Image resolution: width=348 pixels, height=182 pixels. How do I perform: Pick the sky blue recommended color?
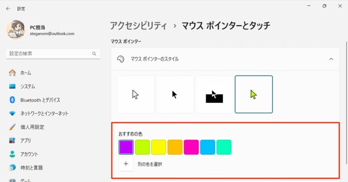pos(207,147)
